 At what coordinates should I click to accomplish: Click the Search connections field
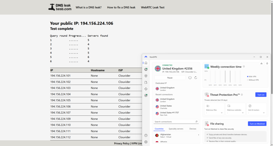pos(176,122)
